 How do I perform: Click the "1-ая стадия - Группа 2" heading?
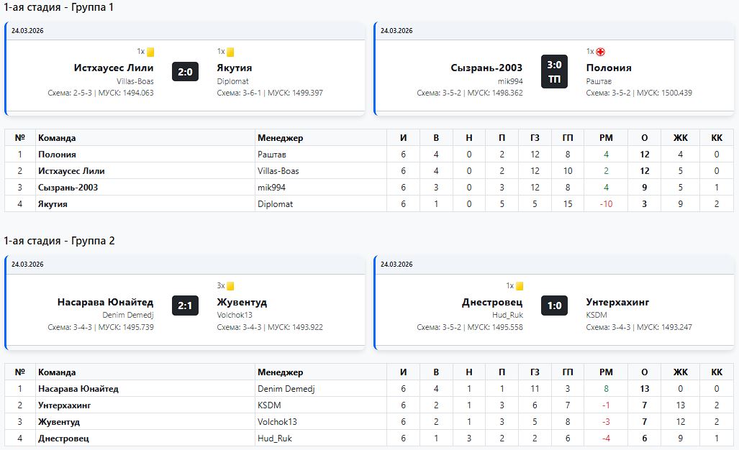click(59, 241)
